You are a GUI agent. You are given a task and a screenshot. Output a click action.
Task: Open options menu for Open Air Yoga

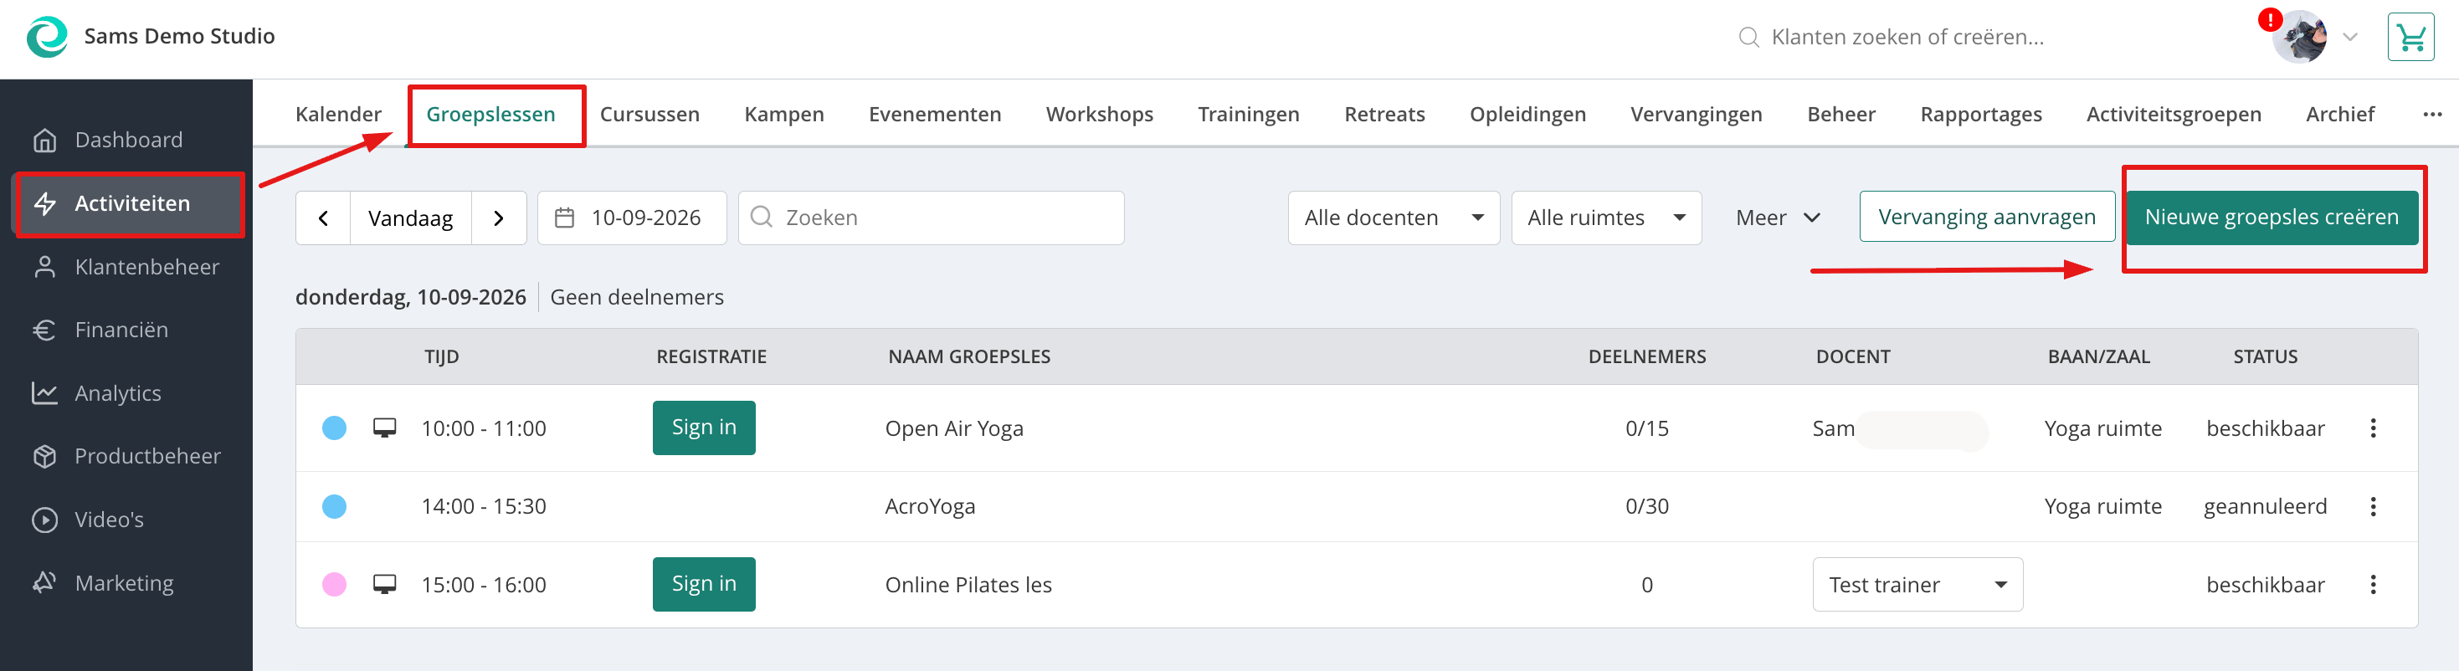(x=2373, y=428)
